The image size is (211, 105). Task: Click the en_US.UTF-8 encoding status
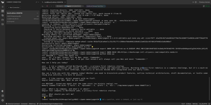[x=203, y=104]
